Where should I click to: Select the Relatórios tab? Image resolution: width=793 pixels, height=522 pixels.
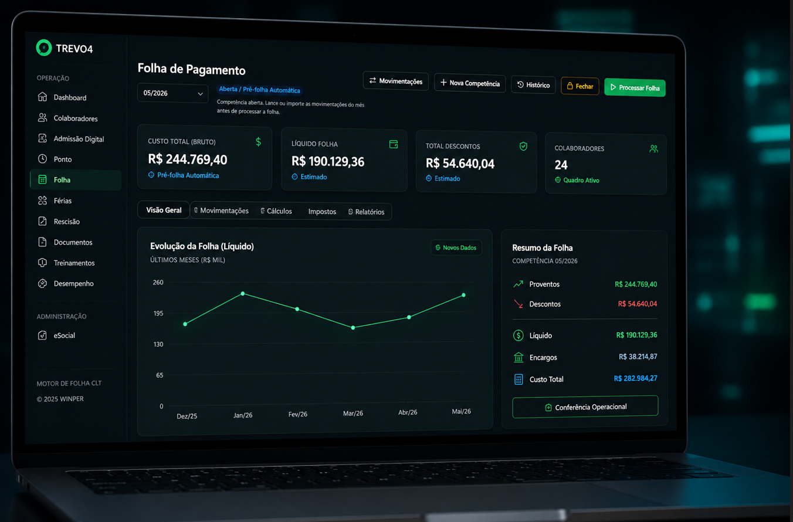(367, 212)
